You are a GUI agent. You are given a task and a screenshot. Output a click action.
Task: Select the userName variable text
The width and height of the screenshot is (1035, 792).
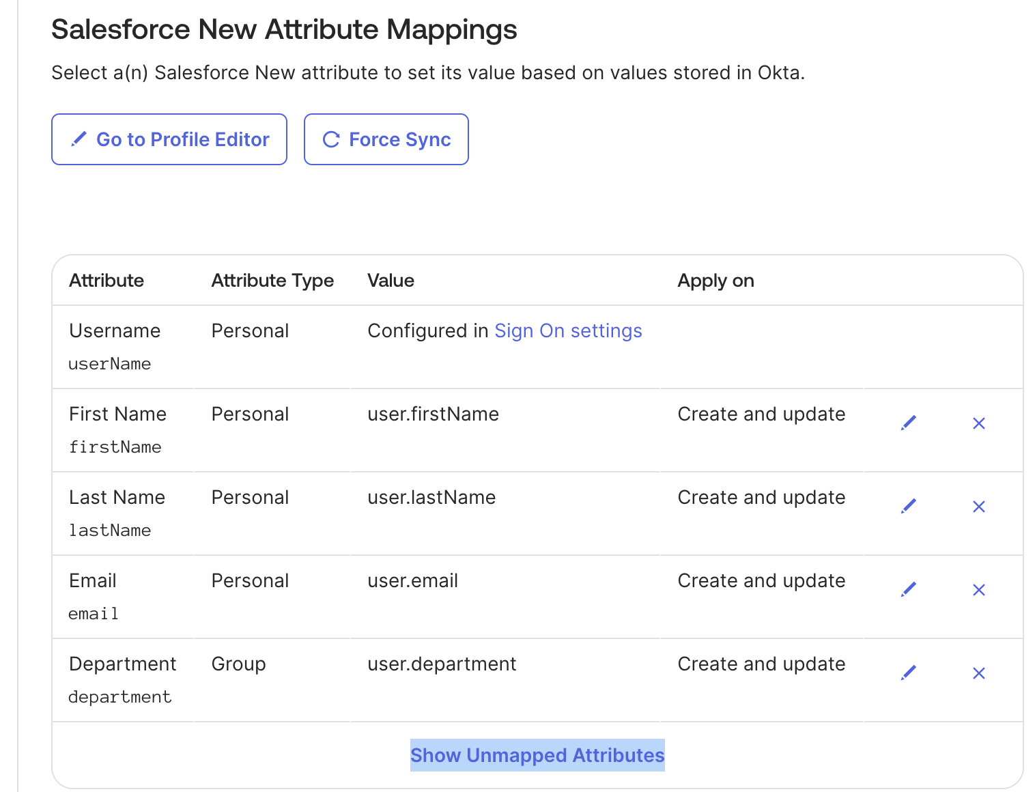pyautogui.click(x=110, y=364)
